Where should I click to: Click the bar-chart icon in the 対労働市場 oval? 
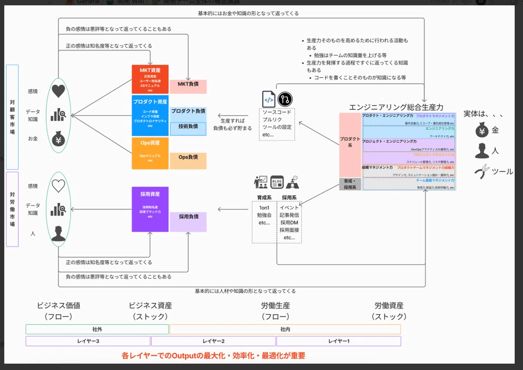(58, 210)
